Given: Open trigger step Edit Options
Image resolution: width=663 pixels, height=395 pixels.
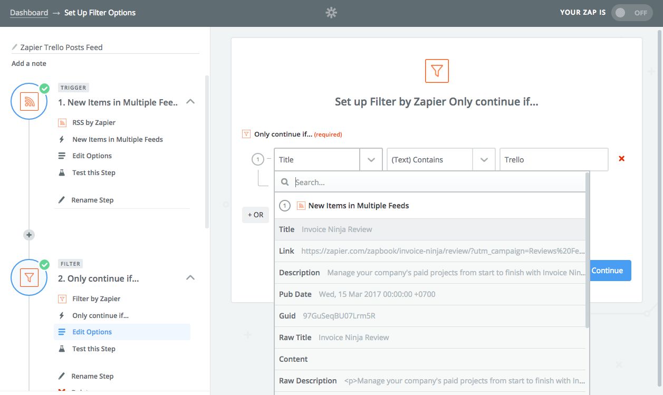Looking at the screenshot, I should 92,156.
